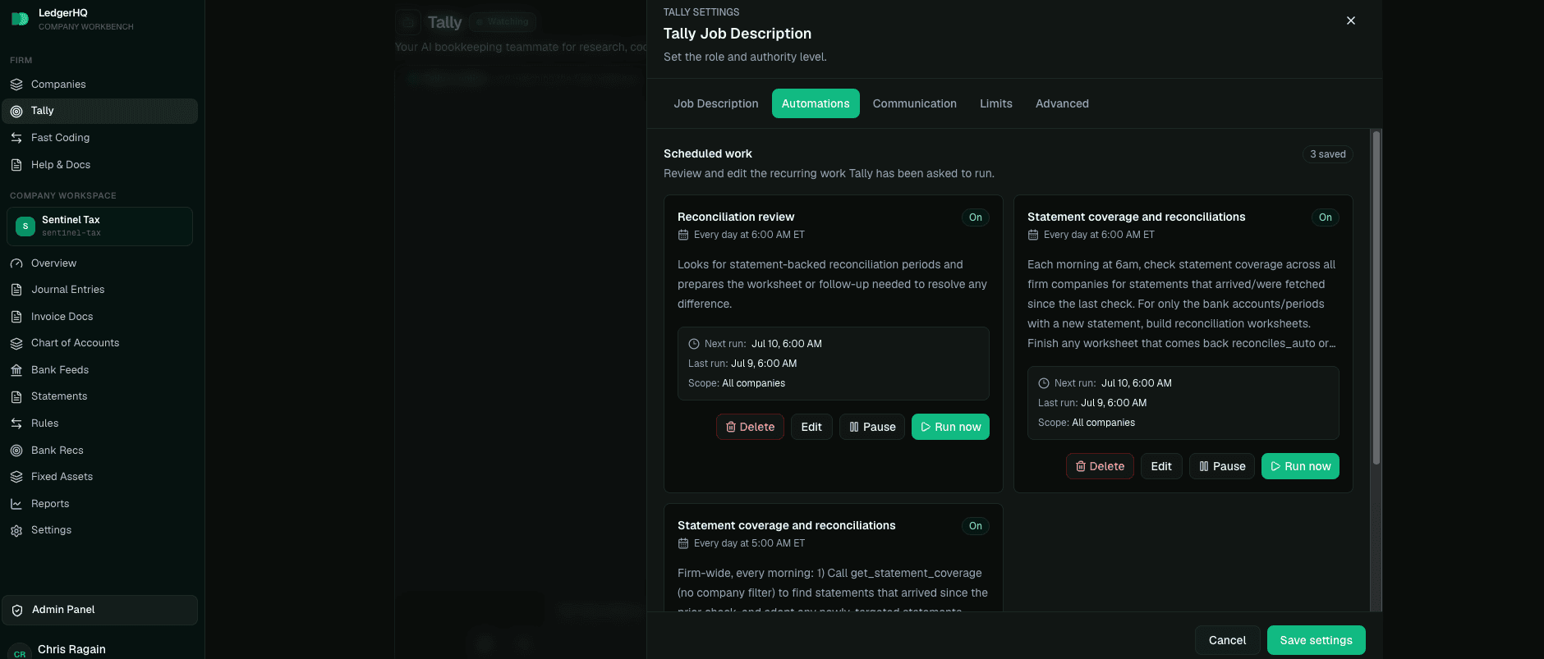Edit the Reconciliation review automation
Image resolution: width=1544 pixels, height=659 pixels.
pos(811,427)
